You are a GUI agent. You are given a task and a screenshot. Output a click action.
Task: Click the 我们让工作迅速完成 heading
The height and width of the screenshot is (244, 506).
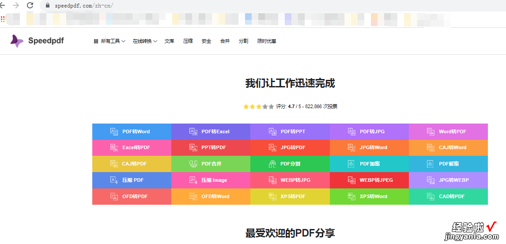click(x=290, y=83)
